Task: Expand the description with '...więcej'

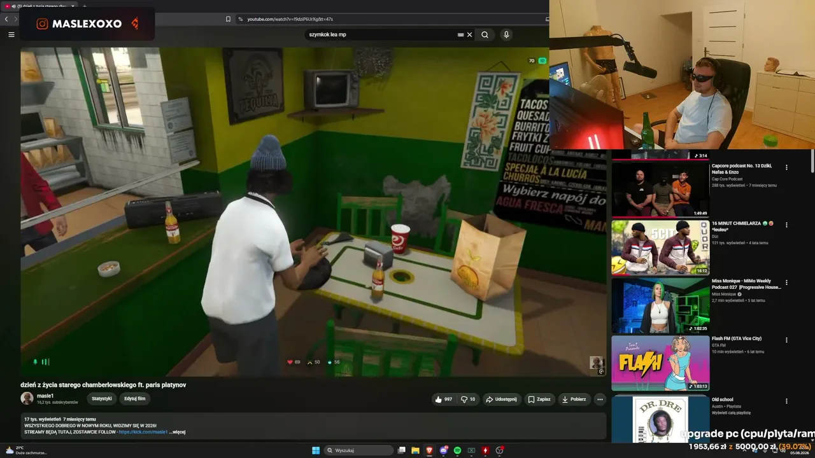Action: click(177, 432)
